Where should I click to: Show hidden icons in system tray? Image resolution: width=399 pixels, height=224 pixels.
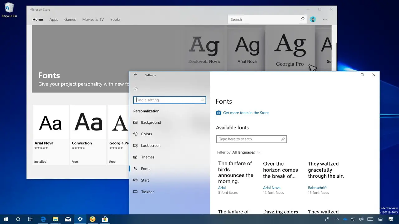pos(337,219)
